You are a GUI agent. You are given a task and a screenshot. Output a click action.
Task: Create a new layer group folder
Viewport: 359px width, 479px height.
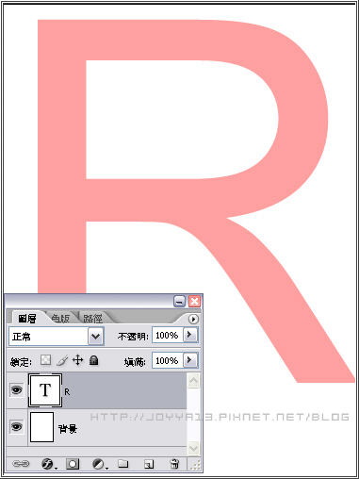[123, 464]
